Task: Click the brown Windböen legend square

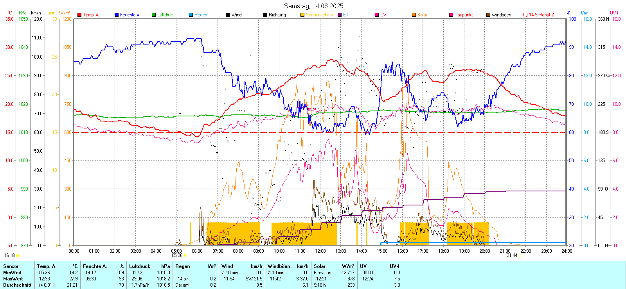Action: (x=488, y=15)
